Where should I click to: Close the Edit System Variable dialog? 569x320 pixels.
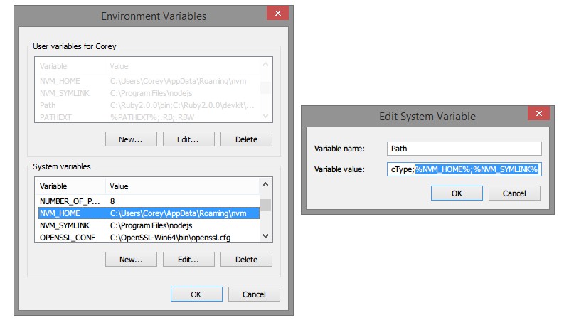tap(539, 113)
